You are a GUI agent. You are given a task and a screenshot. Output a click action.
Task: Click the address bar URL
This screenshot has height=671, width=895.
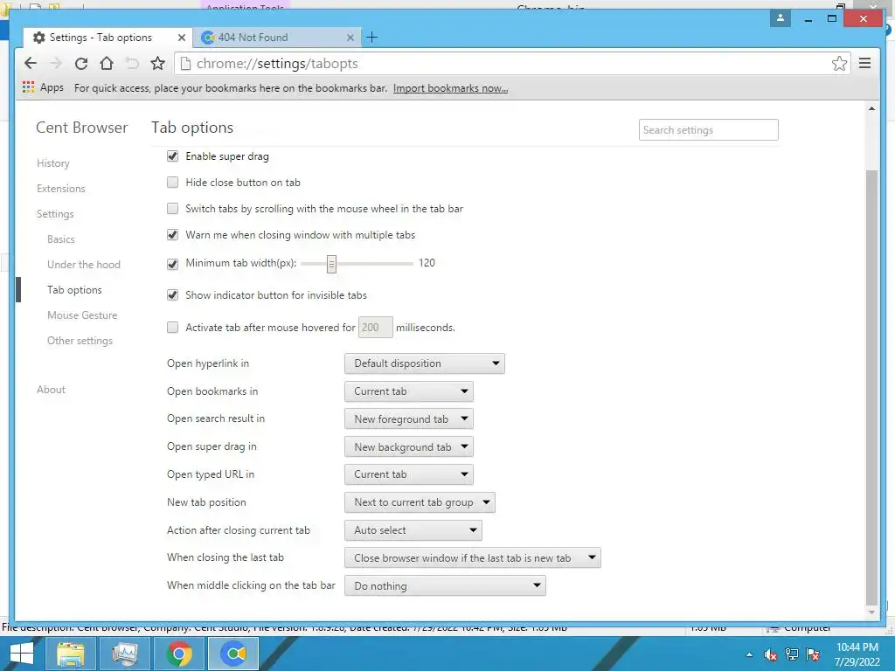point(277,63)
